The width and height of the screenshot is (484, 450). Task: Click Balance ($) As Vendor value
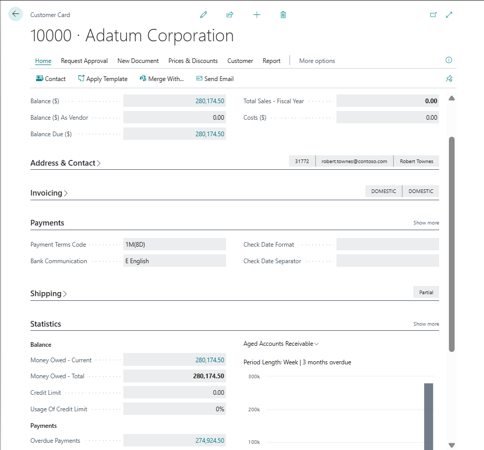coord(174,118)
